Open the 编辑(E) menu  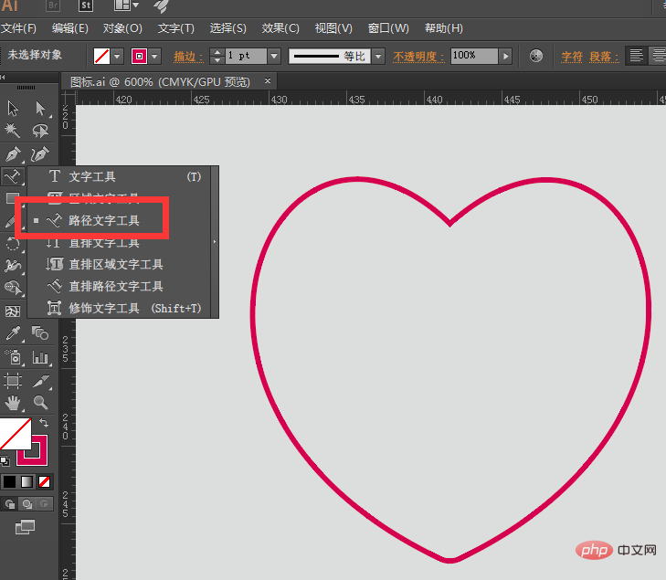(x=70, y=28)
